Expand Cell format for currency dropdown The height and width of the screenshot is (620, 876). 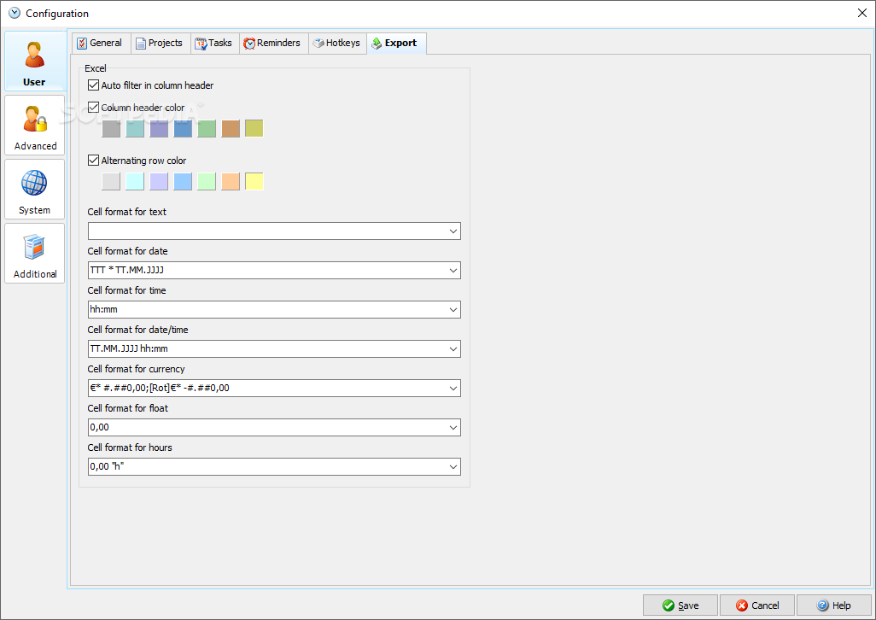[453, 389]
